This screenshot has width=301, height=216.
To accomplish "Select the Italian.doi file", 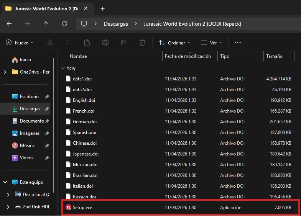I will [83, 186].
